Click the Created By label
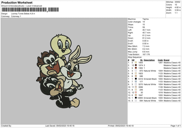The image size is (182, 128). [x=6, y=126]
